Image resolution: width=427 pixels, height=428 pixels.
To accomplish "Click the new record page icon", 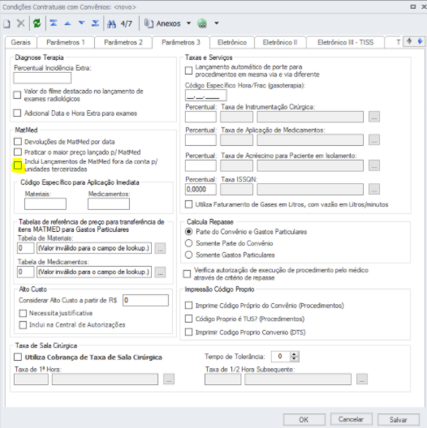I will 6,24.
